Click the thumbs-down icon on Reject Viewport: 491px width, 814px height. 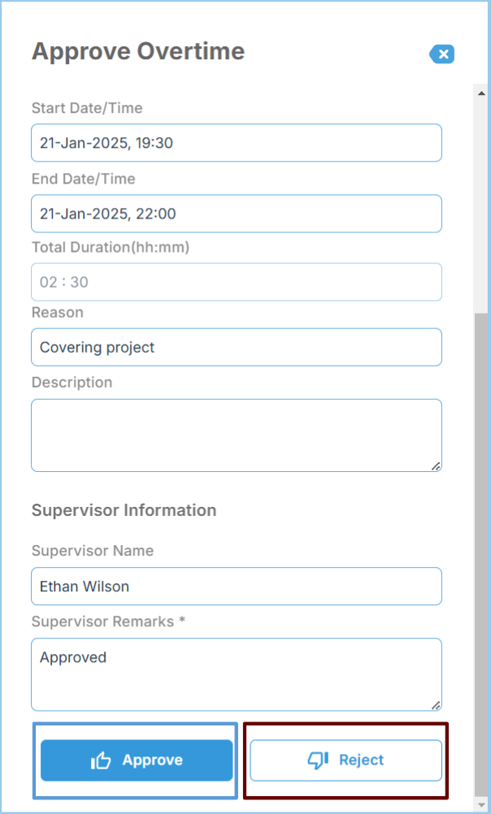pos(317,760)
